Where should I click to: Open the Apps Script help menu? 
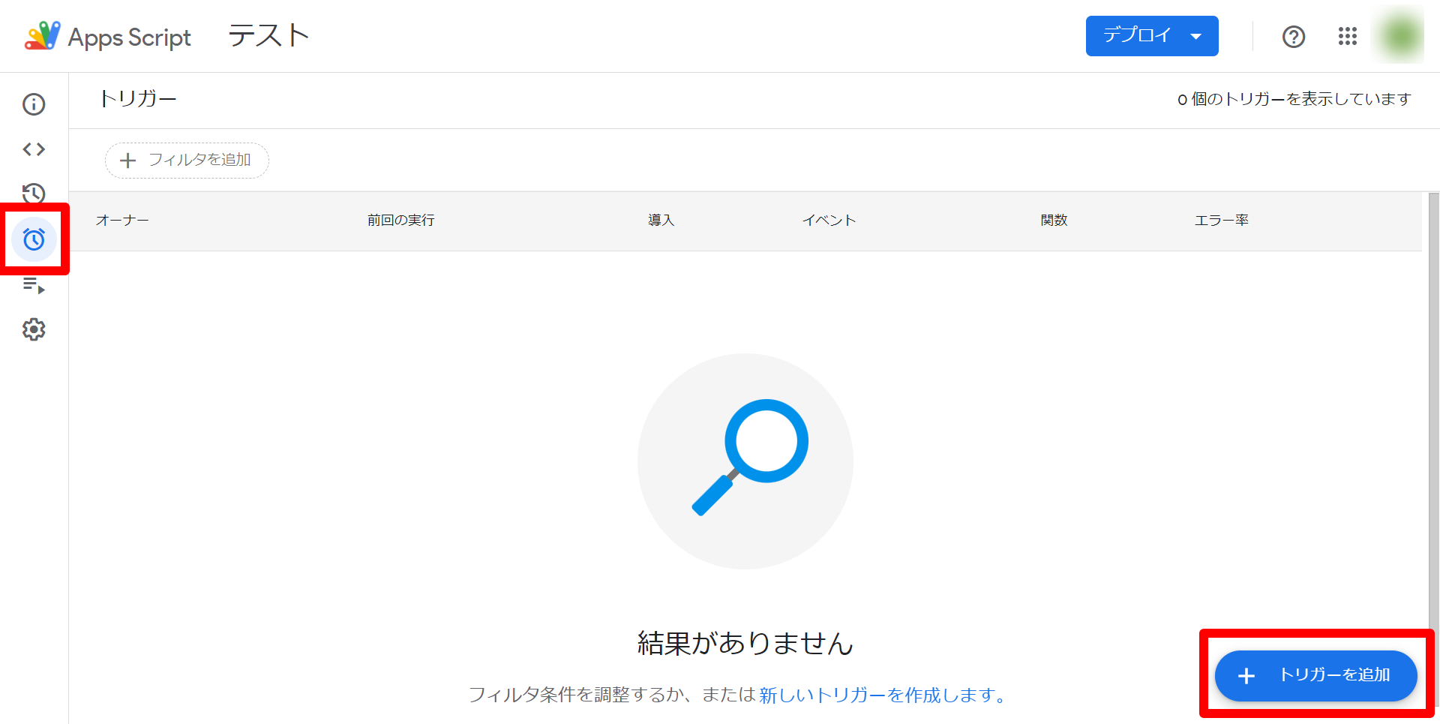coord(1293,36)
